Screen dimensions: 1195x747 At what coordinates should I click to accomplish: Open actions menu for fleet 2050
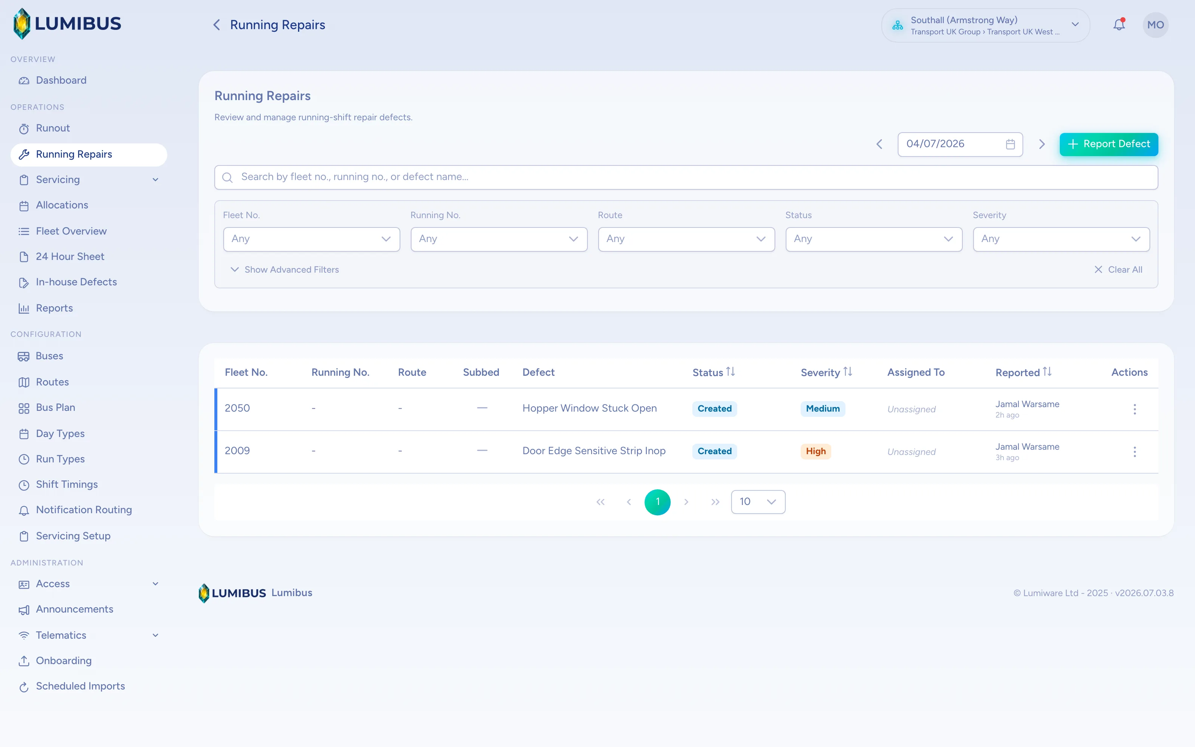click(1135, 409)
